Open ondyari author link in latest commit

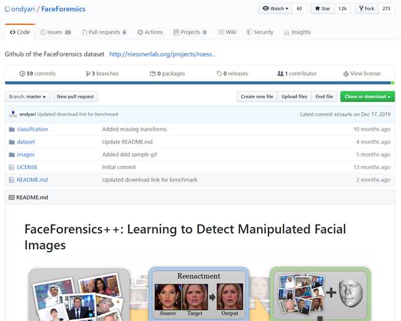(27, 114)
